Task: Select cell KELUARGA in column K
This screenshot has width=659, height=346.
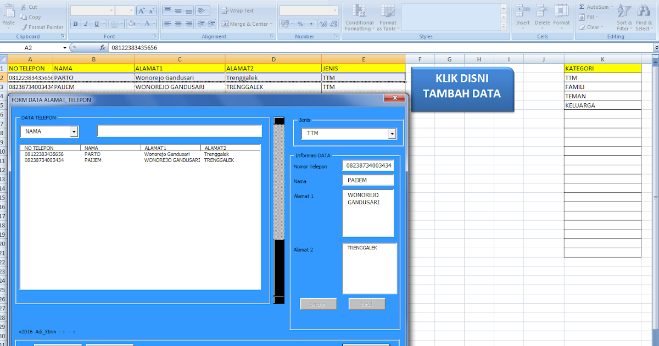Action: (x=602, y=105)
